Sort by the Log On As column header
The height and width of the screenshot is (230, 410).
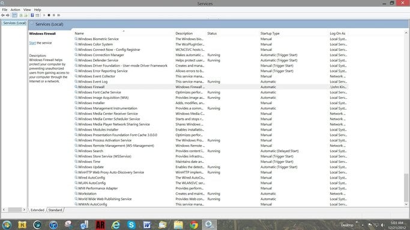point(337,34)
